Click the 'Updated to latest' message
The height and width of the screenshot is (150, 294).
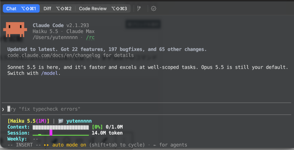tap(107, 49)
